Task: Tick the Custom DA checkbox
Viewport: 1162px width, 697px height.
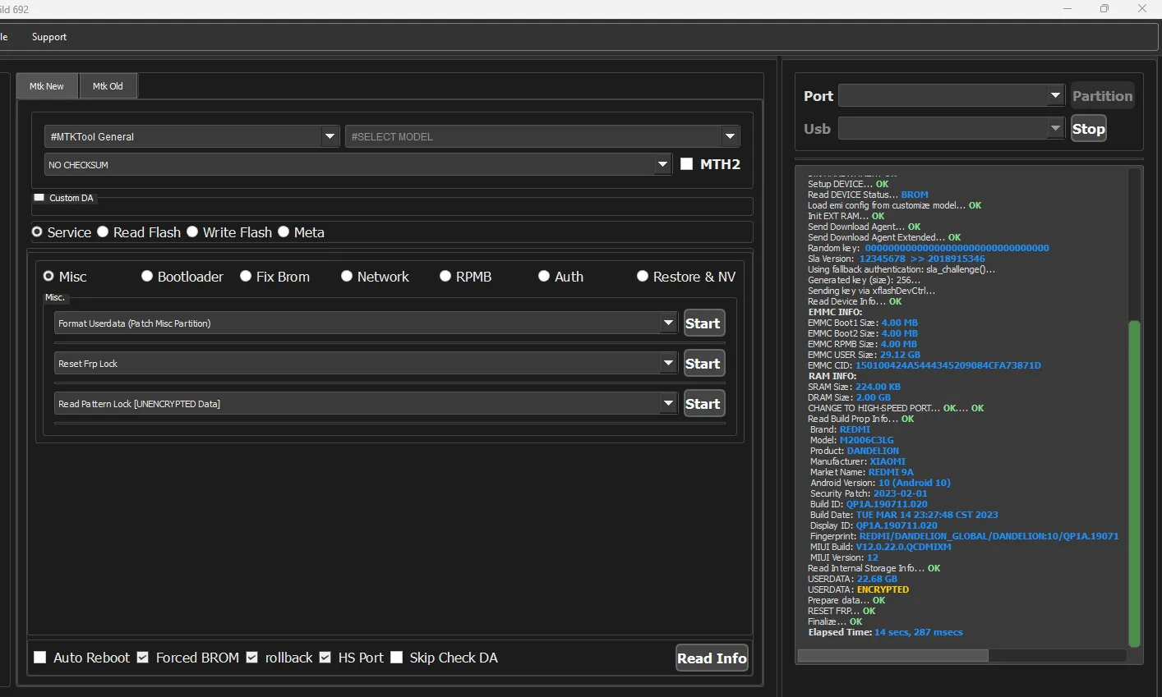Action: pyautogui.click(x=39, y=198)
